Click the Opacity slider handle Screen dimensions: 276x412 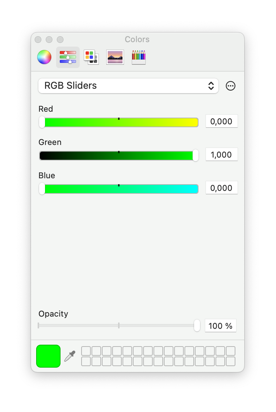click(x=197, y=325)
